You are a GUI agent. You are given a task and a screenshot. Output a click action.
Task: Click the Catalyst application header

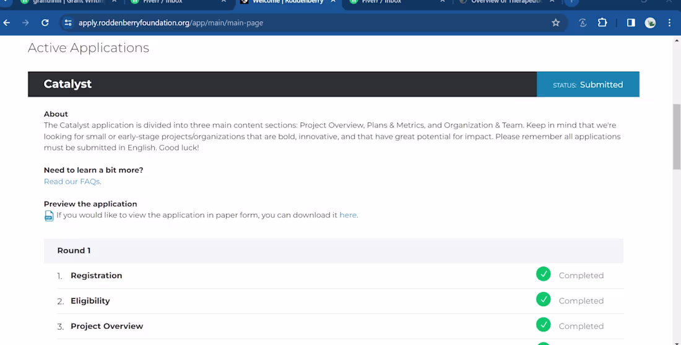tap(282, 84)
